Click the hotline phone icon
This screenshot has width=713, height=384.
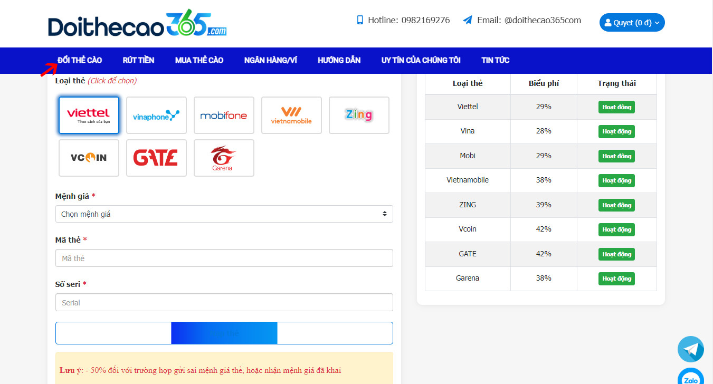tap(360, 20)
